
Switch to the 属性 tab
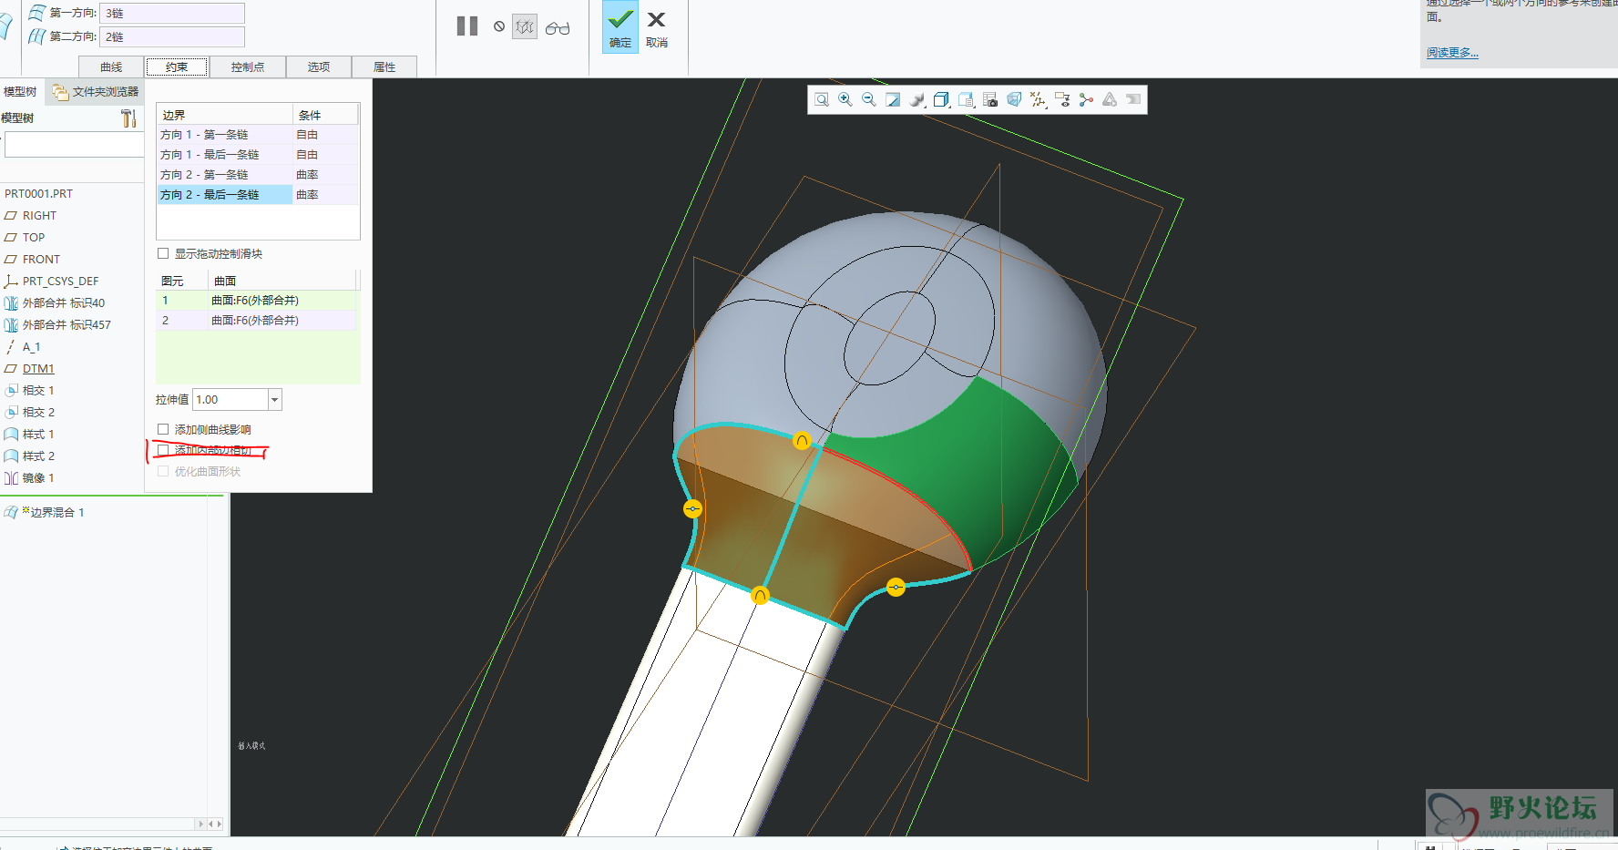coord(384,67)
